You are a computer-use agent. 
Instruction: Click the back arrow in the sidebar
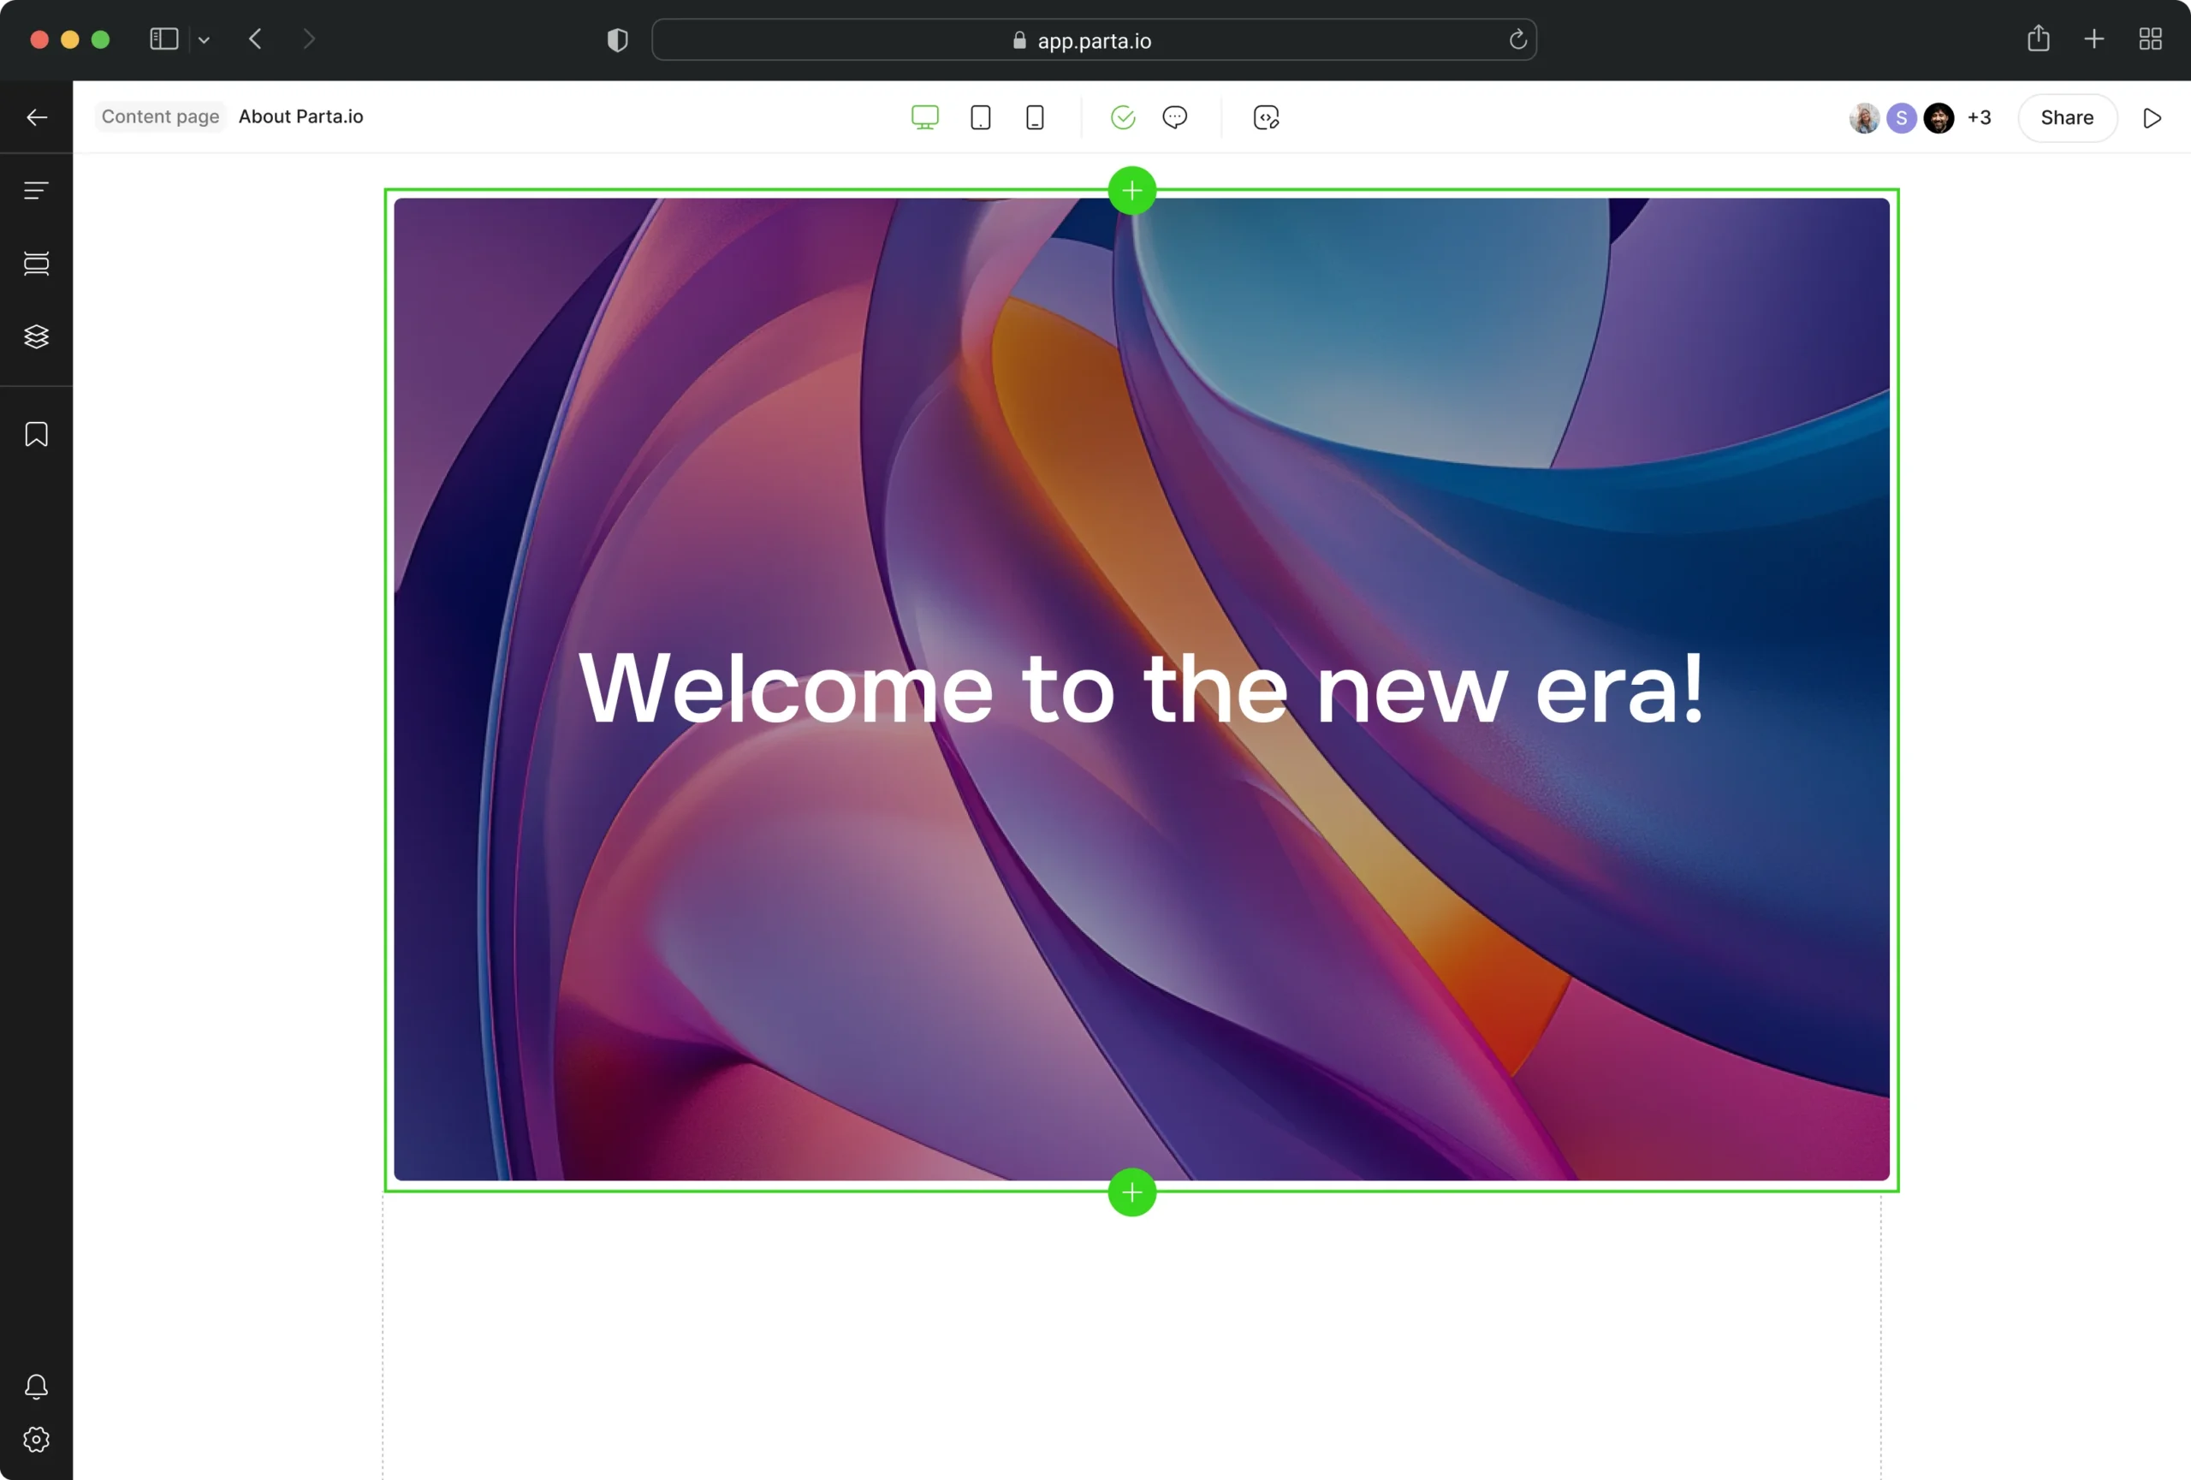(36, 117)
